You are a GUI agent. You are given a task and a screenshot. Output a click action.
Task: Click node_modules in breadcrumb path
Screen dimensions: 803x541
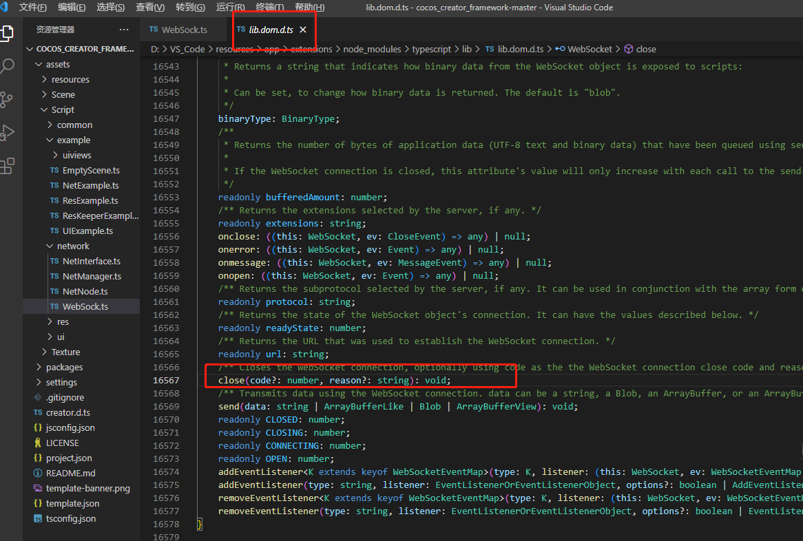pos(373,49)
